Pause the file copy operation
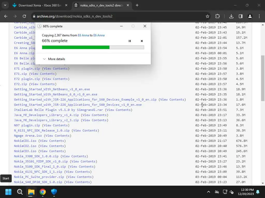The image size is (265, 198). coord(130,41)
